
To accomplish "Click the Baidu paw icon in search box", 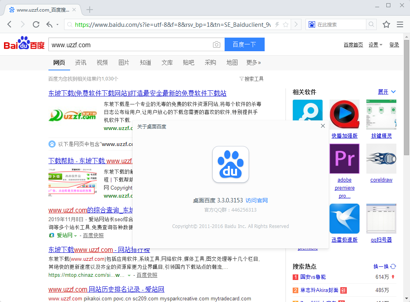I will (x=312, y=24).
